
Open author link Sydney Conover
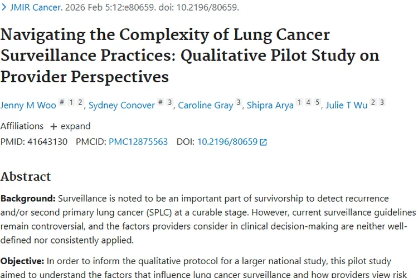pyautogui.click(x=121, y=105)
